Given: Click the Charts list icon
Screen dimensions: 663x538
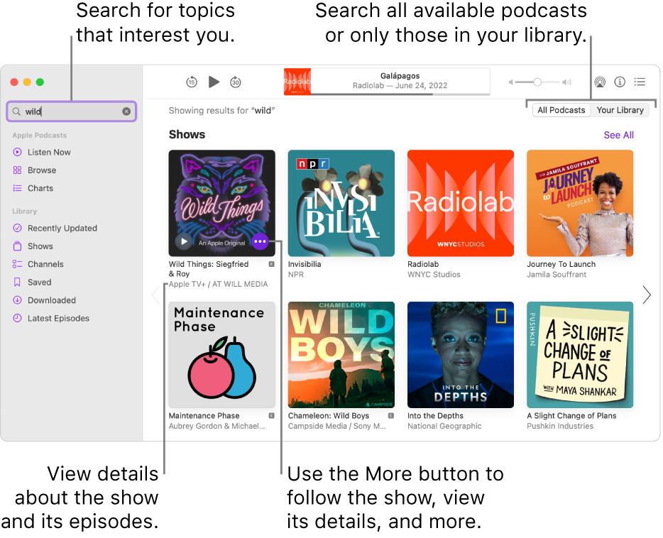Looking at the screenshot, I should (x=17, y=189).
